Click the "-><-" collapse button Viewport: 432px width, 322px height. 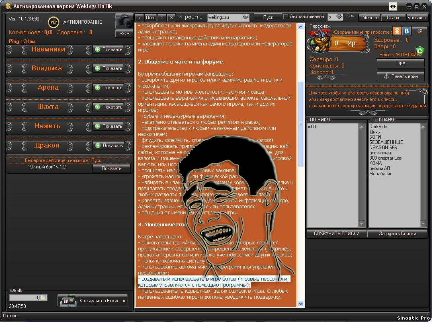[x=124, y=33]
